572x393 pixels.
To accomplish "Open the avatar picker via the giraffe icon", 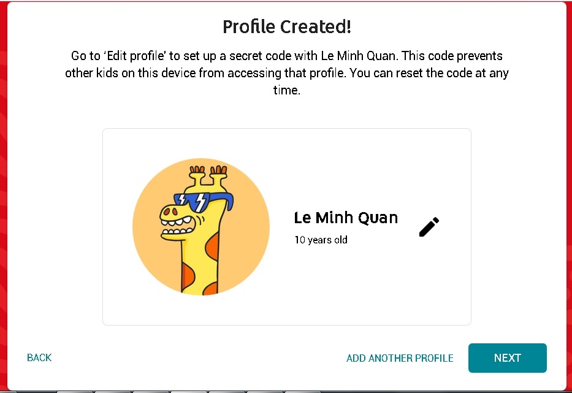I will point(201,227).
